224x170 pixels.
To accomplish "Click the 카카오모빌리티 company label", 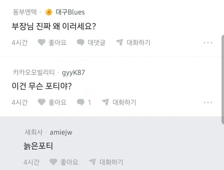I will (34, 72).
